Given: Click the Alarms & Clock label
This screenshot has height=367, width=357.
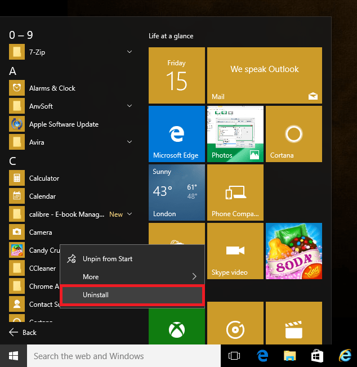Looking at the screenshot, I should pos(52,88).
